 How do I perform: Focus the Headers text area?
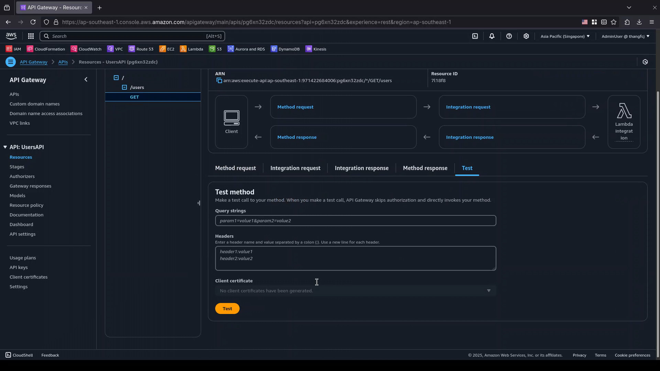pyautogui.click(x=355, y=258)
